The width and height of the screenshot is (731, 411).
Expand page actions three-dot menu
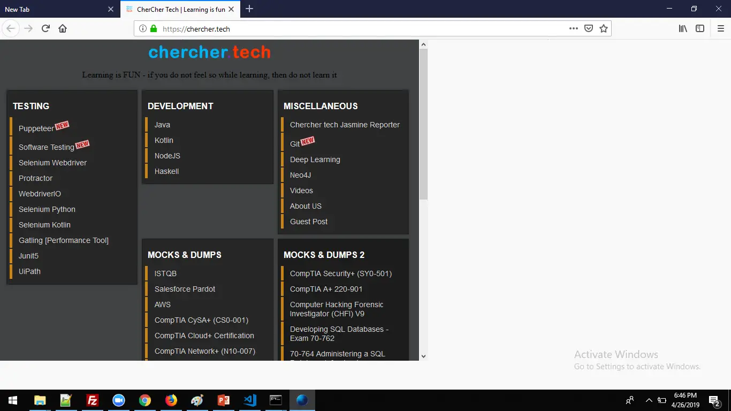(573, 29)
